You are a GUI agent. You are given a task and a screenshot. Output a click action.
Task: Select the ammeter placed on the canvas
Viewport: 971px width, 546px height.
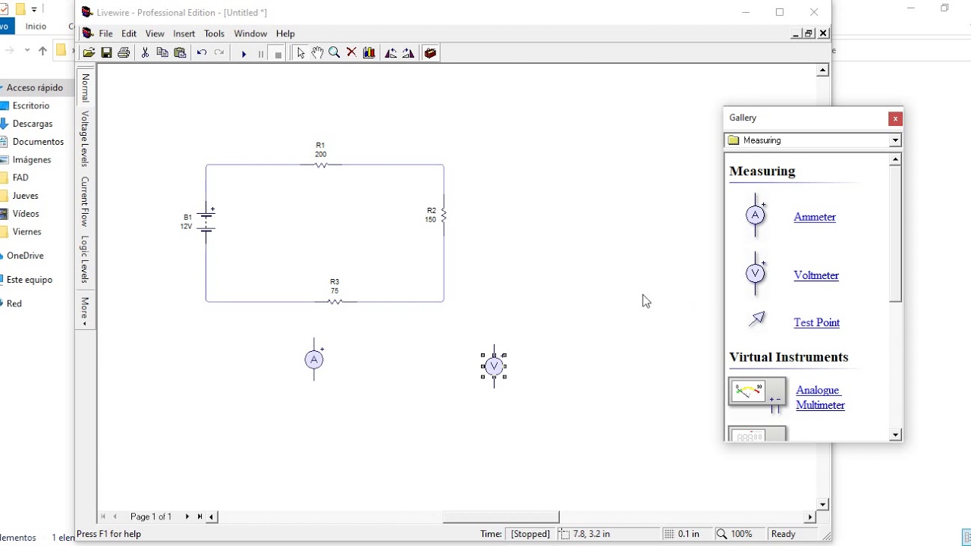pyautogui.click(x=314, y=360)
